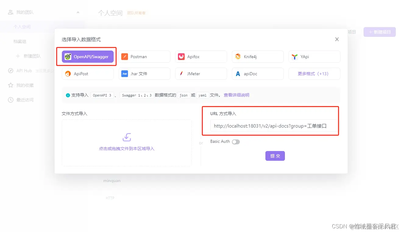Click the info icon beside 支持导入

(68, 95)
